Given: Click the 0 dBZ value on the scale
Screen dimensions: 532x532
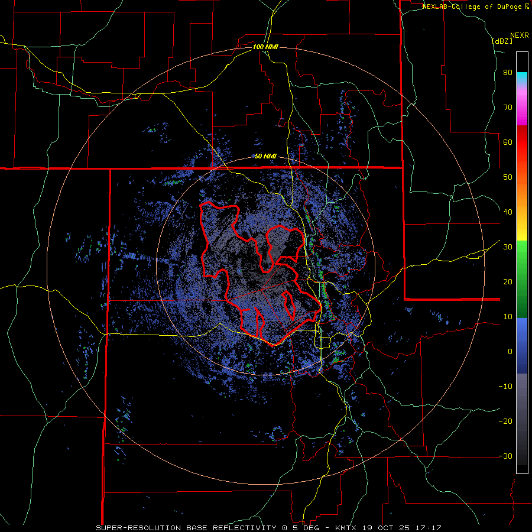Looking at the screenshot, I should (x=510, y=352).
